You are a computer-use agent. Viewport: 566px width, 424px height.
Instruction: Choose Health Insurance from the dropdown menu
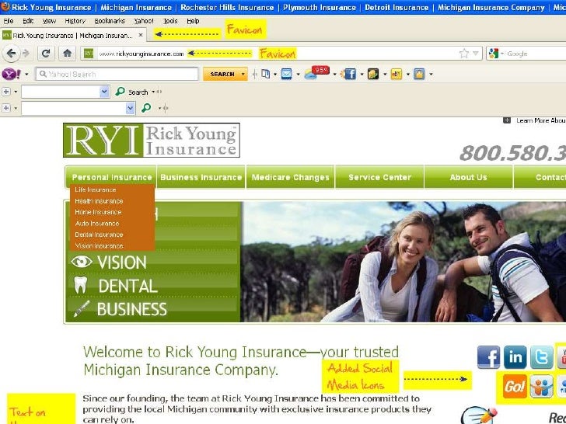99,201
